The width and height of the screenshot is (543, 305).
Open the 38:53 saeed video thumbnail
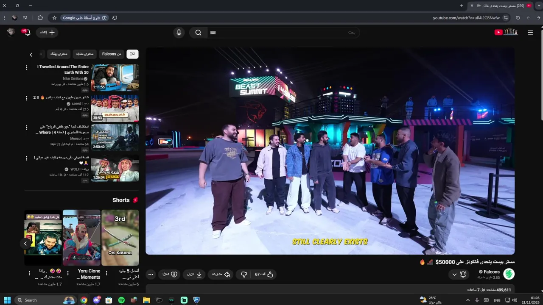[x=115, y=108]
